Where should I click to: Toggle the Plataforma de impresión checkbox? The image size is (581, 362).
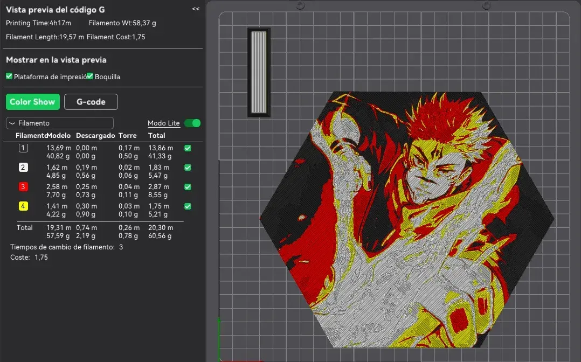[9, 76]
